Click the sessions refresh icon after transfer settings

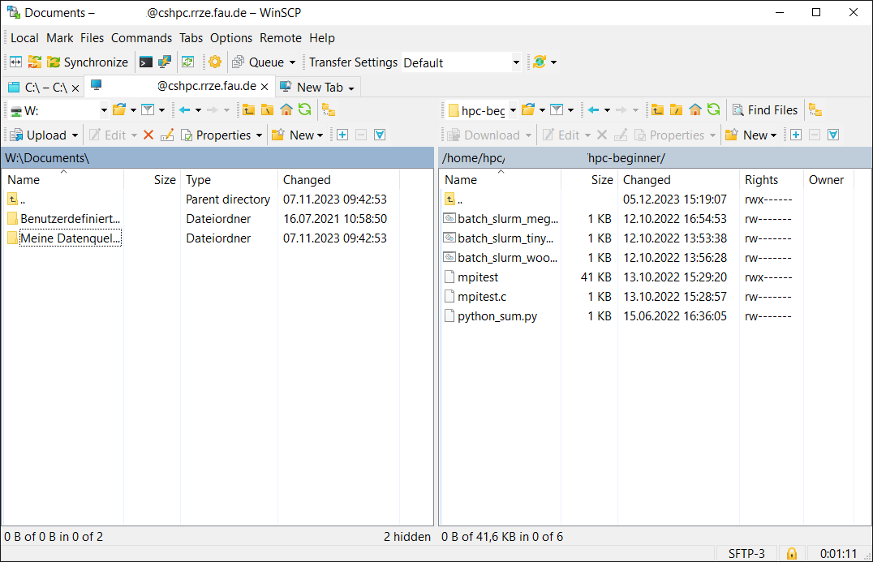(539, 62)
